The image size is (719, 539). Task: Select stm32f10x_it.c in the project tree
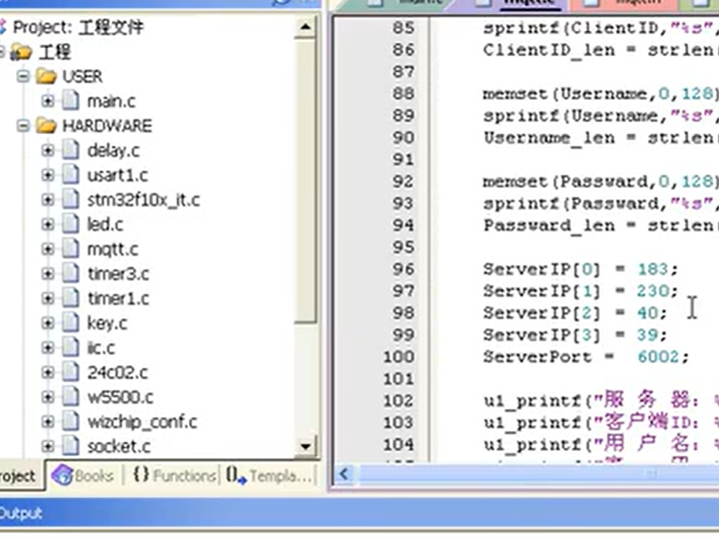pyautogui.click(x=143, y=200)
